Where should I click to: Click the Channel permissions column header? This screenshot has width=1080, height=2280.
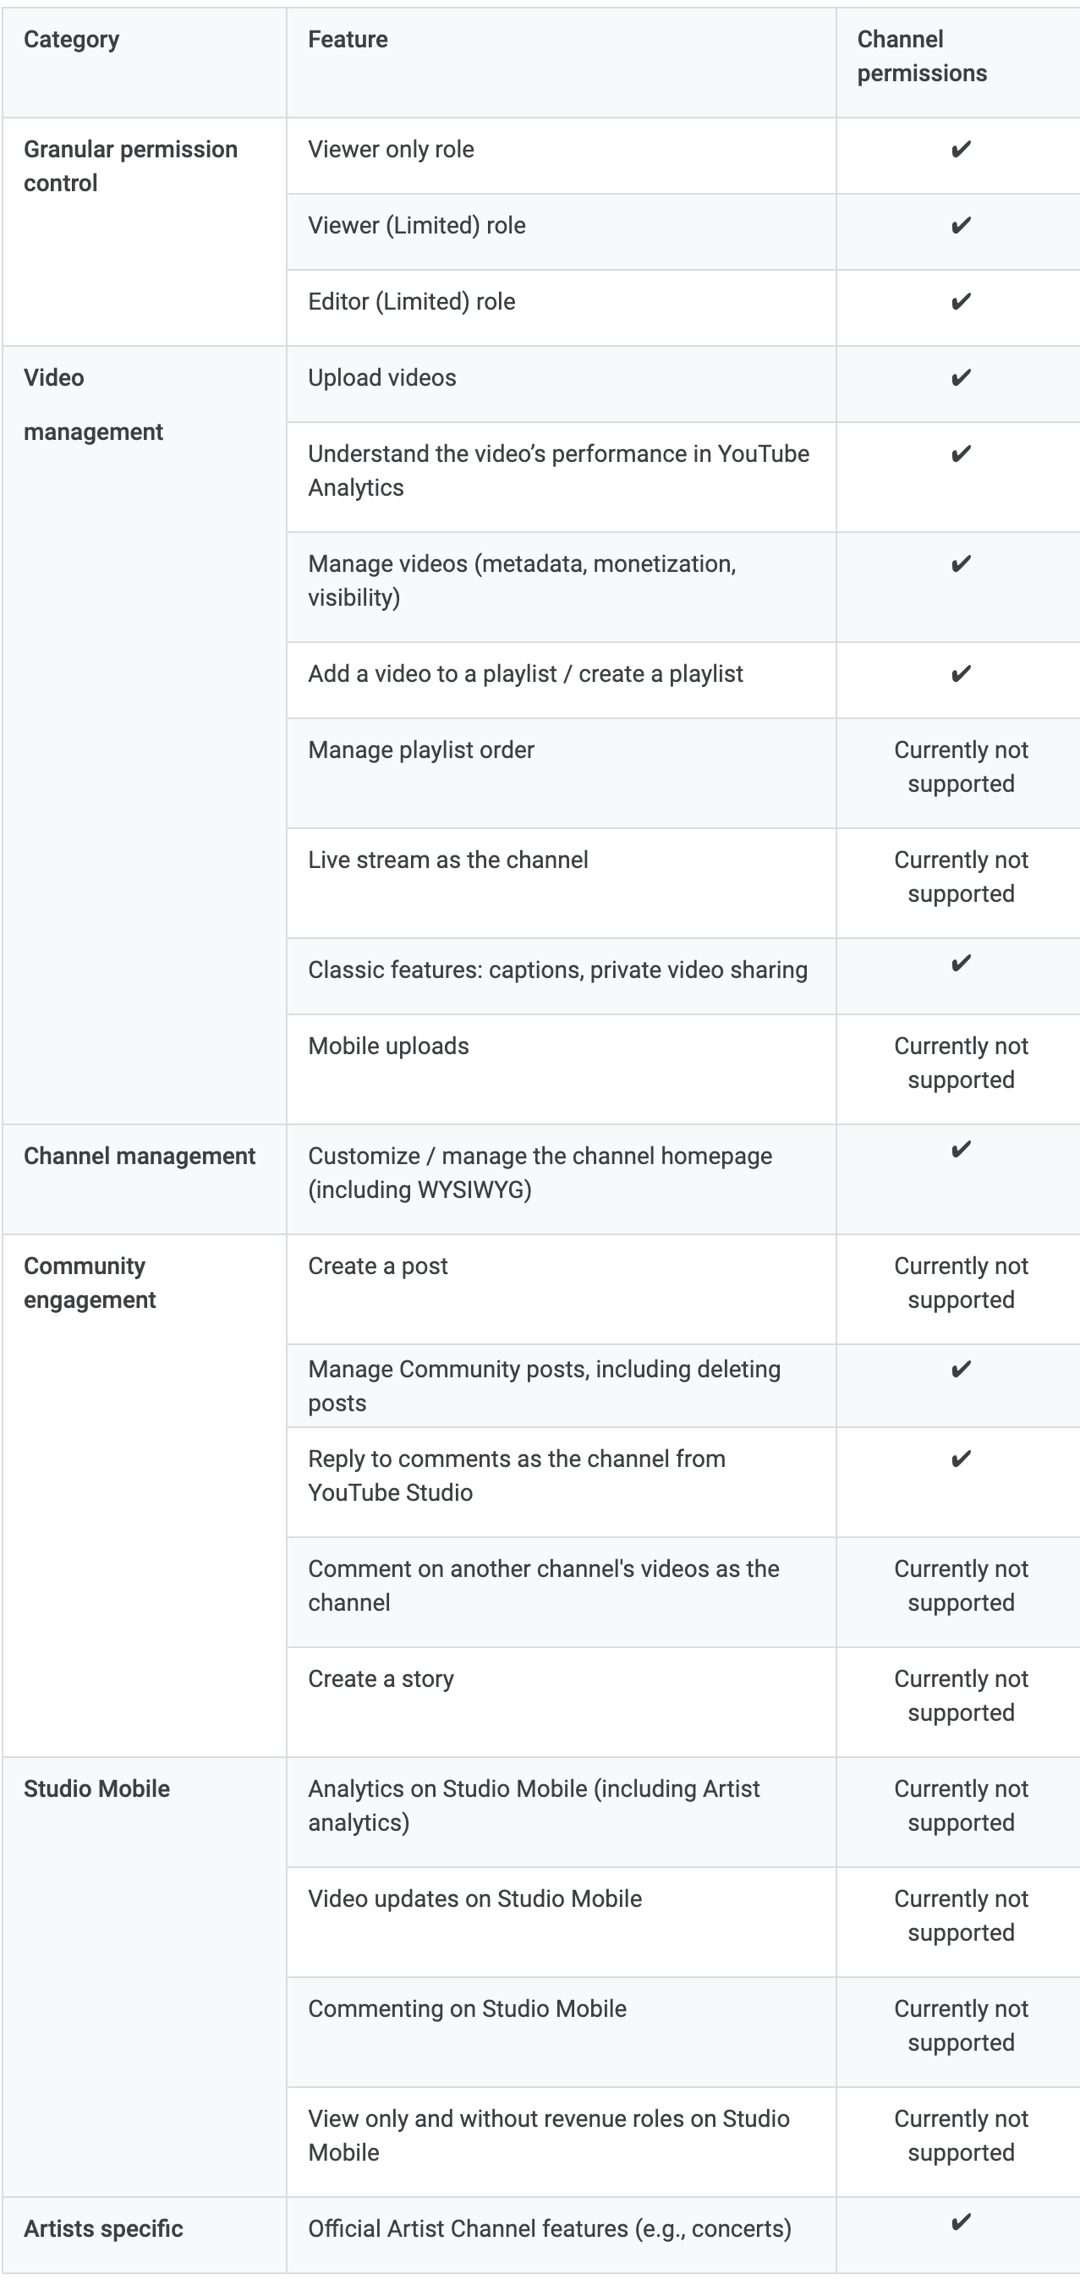922,57
